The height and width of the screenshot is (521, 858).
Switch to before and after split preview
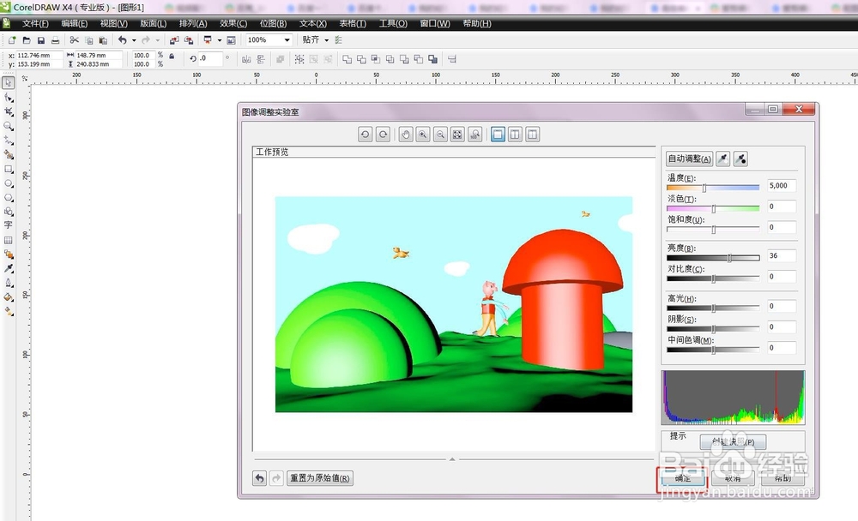tap(533, 134)
